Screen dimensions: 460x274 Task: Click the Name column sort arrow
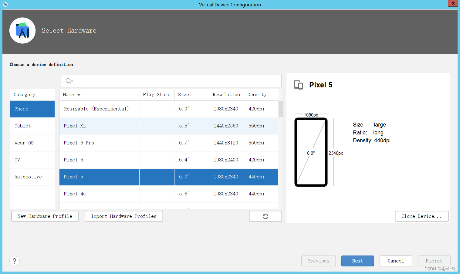pyautogui.click(x=79, y=95)
